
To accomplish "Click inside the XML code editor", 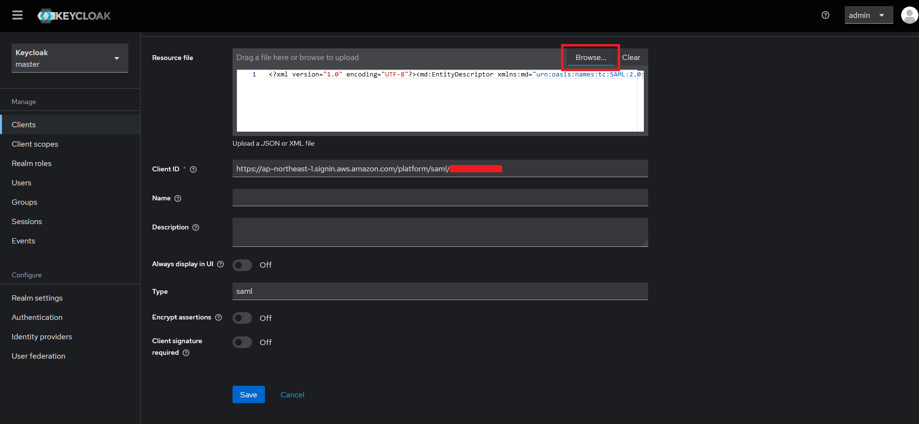I will pos(440,101).
